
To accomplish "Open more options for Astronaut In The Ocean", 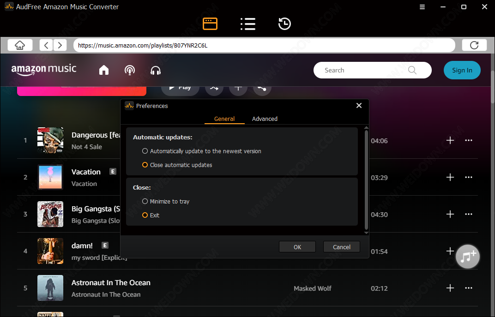I will [x=469, y=288].
